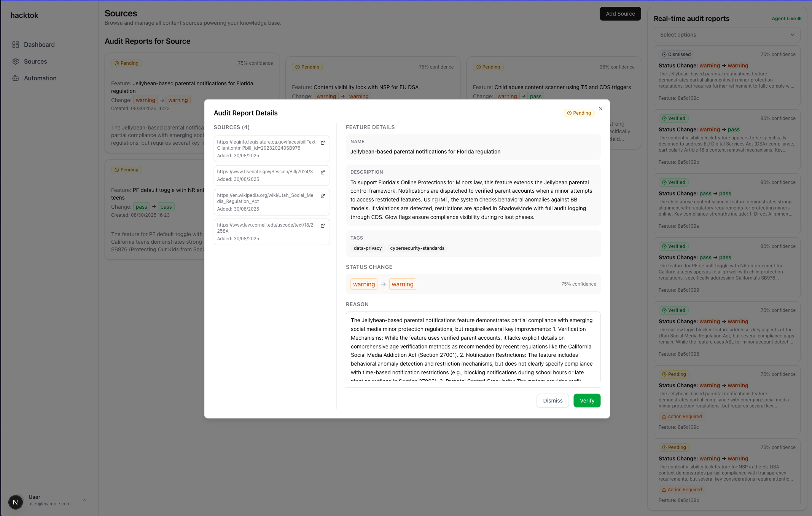Screen dimensions: 812x516
Task: Click the user avatar icon
Action: click(16, 502)
